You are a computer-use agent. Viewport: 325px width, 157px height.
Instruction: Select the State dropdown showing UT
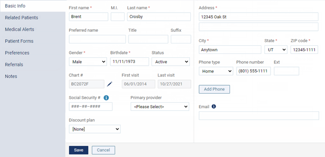pos(276,50)
